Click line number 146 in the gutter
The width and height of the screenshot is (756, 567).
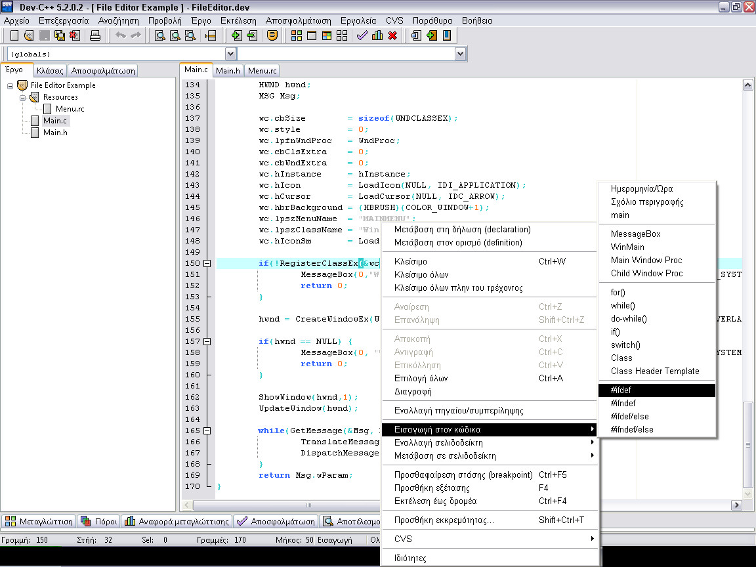tap(192, 219)
